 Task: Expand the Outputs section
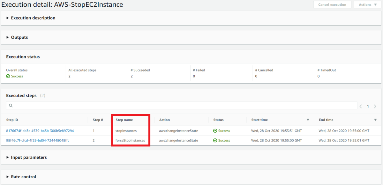(x=17, y=38)
